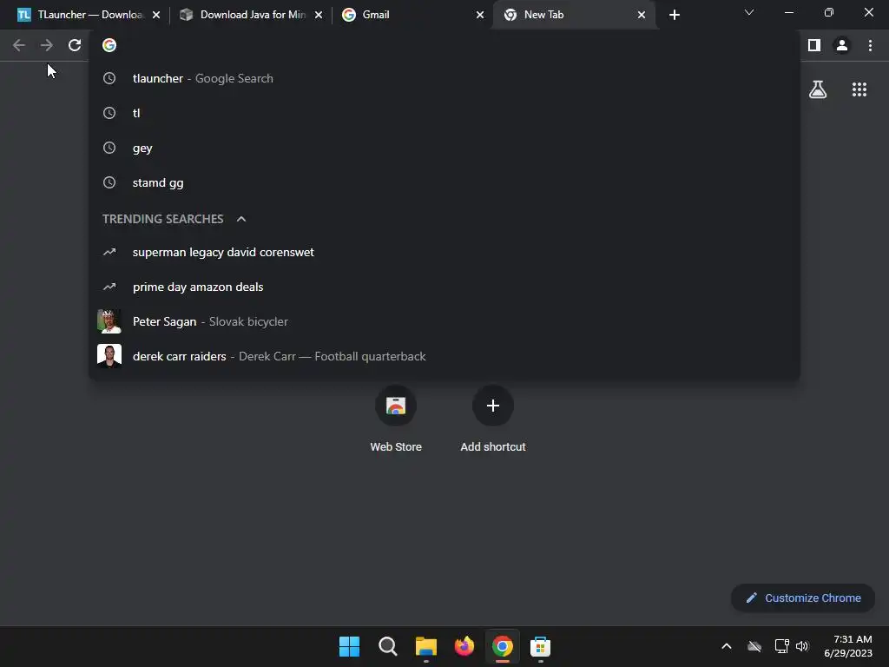The image size is (889, 667).
Task: Select trending search superman legacy david corenswet
Action: 444,252
